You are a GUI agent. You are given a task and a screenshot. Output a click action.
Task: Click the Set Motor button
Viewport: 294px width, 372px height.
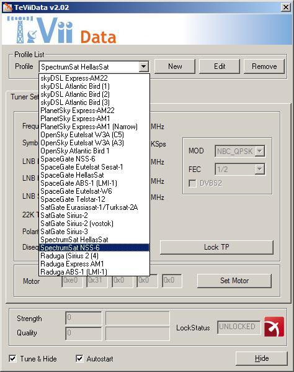coord(234,281)
